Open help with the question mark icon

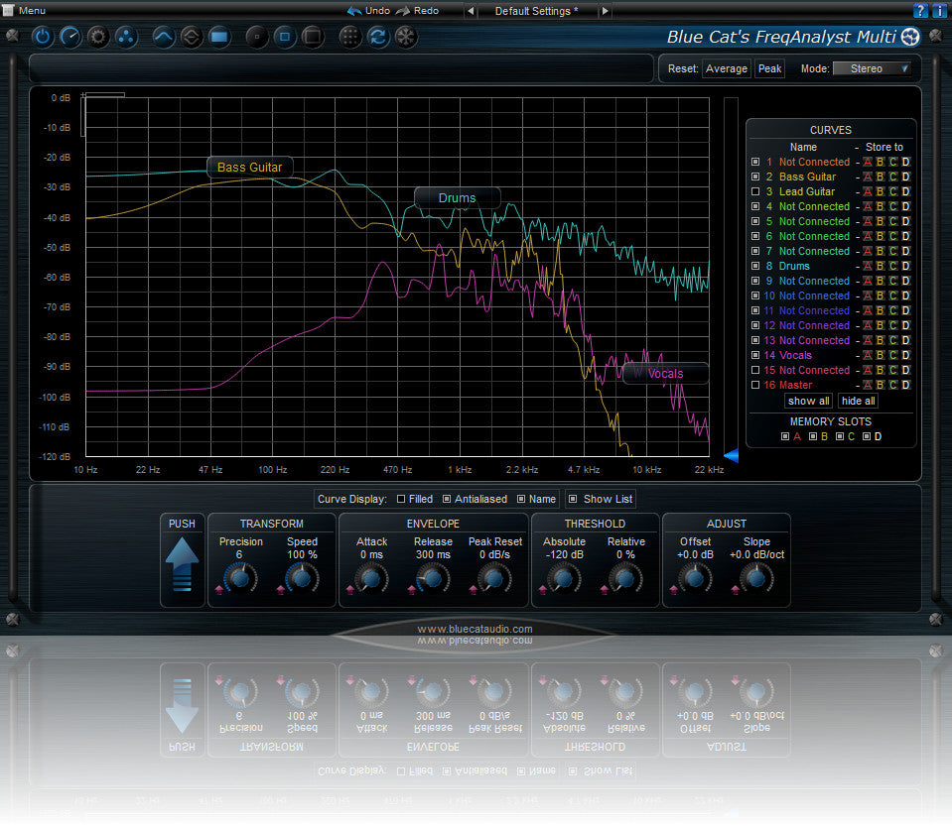click(920, 11)
